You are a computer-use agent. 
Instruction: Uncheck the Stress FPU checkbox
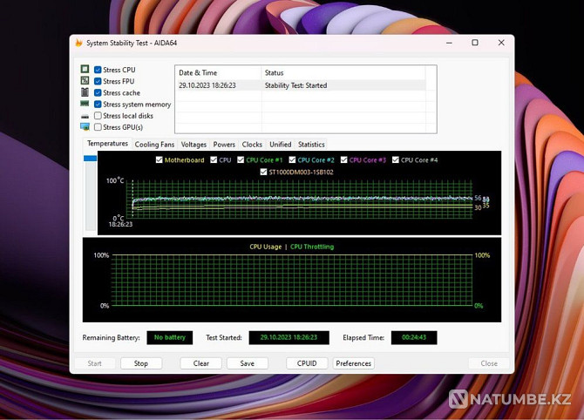98,81
